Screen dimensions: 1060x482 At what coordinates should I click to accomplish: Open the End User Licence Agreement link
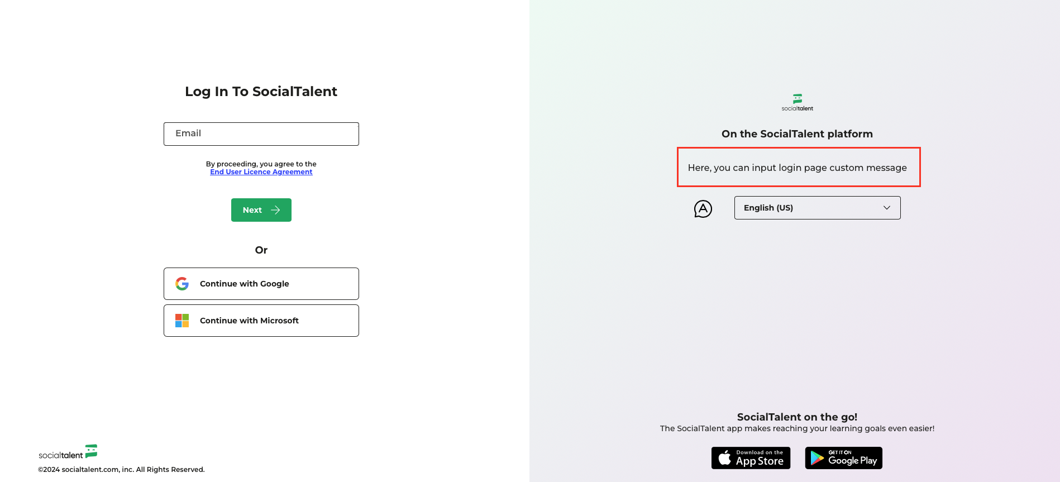point(261,172)
